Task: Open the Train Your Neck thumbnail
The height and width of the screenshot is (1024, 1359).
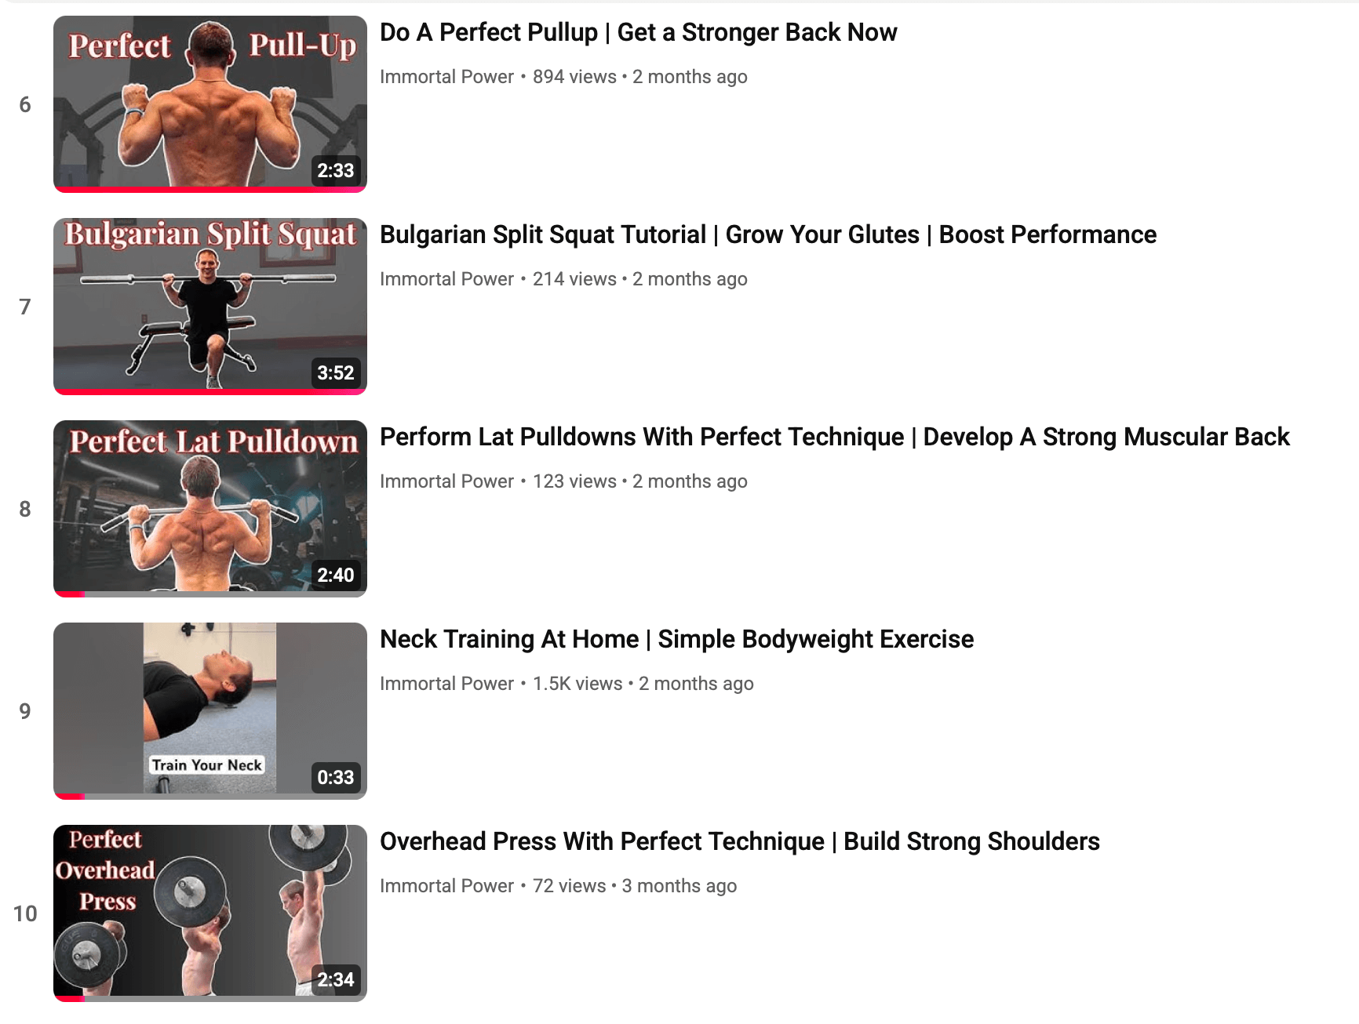Action: [x=210, y=710]
